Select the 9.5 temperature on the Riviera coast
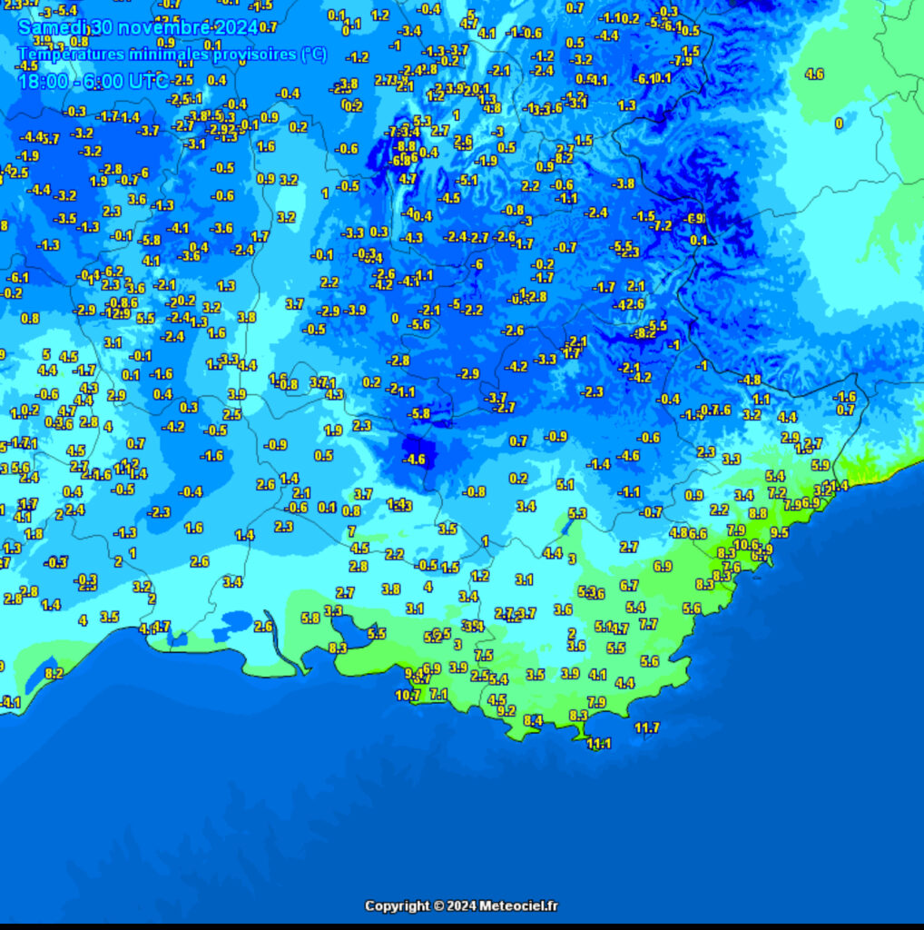The height and width of the screenshot is (930, 924). (x=779, y=533)
